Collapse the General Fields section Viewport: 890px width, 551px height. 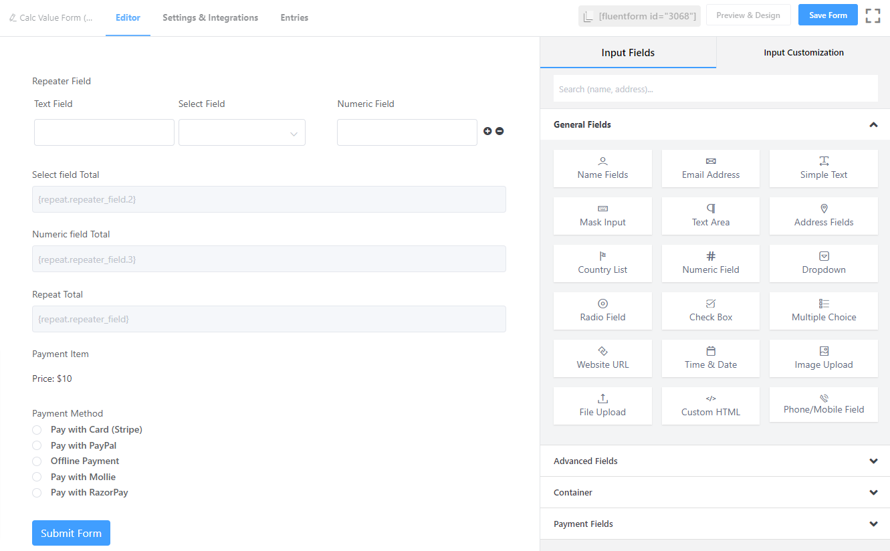(873, 124)
